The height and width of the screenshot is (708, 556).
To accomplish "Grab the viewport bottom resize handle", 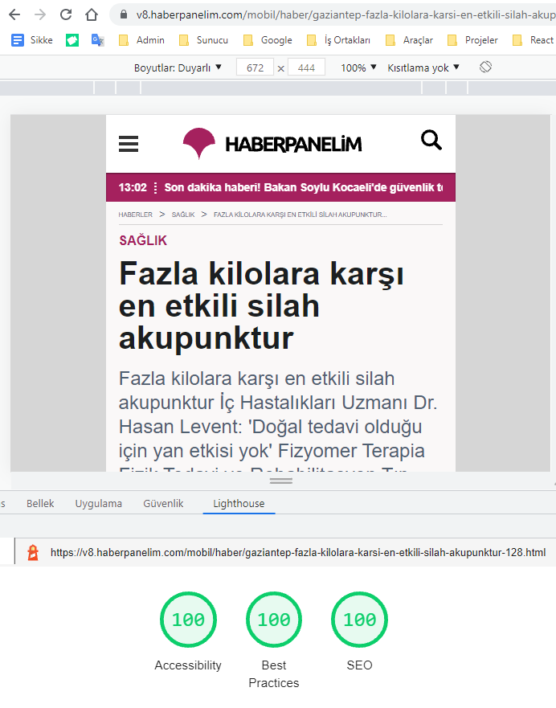I will [x=280, y=481].
